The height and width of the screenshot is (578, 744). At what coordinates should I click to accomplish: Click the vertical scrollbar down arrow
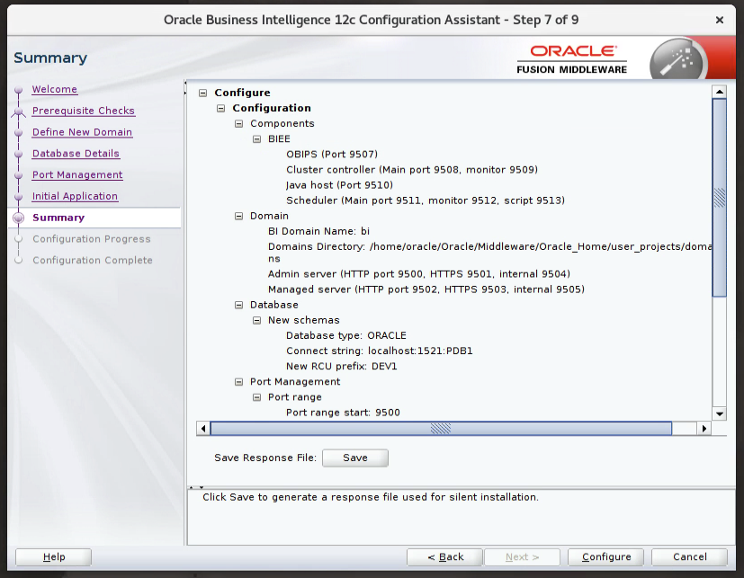point(720,413)
